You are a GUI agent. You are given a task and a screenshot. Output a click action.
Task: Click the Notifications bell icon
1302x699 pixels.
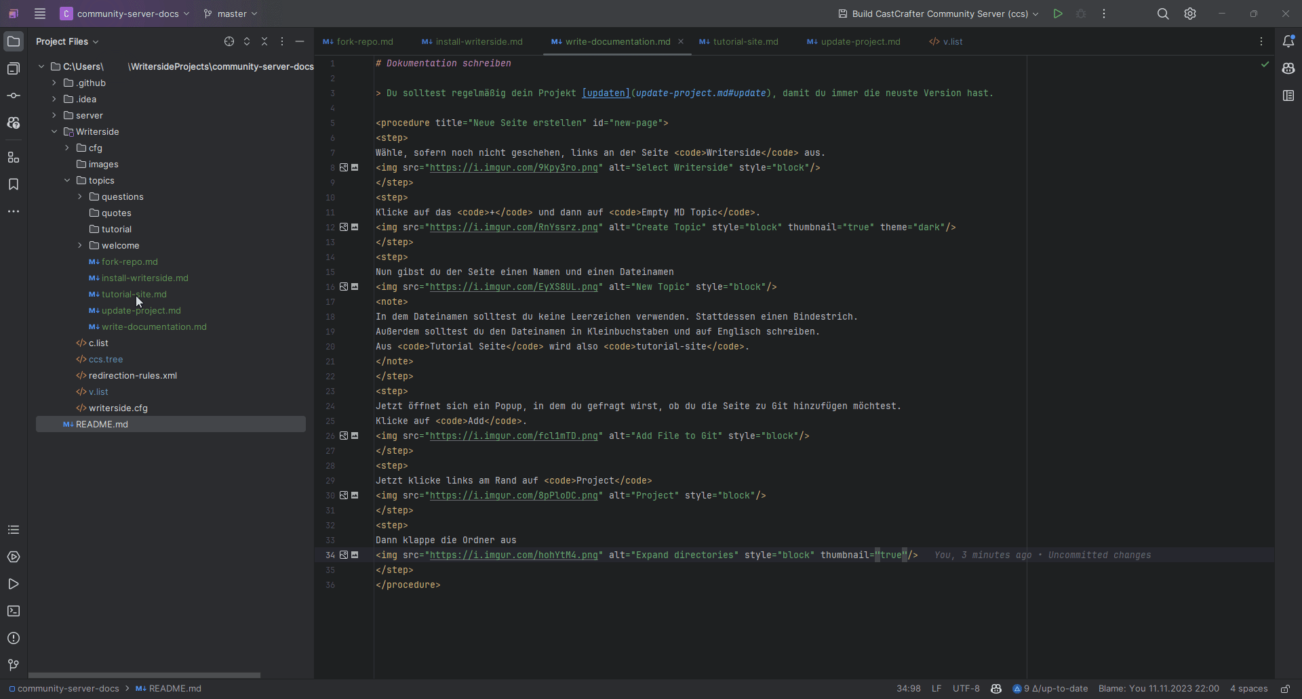1288,41
